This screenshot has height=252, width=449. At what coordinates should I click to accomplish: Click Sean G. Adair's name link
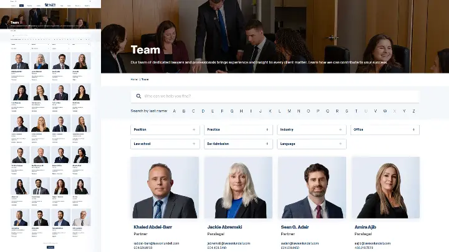click(296, 228)
